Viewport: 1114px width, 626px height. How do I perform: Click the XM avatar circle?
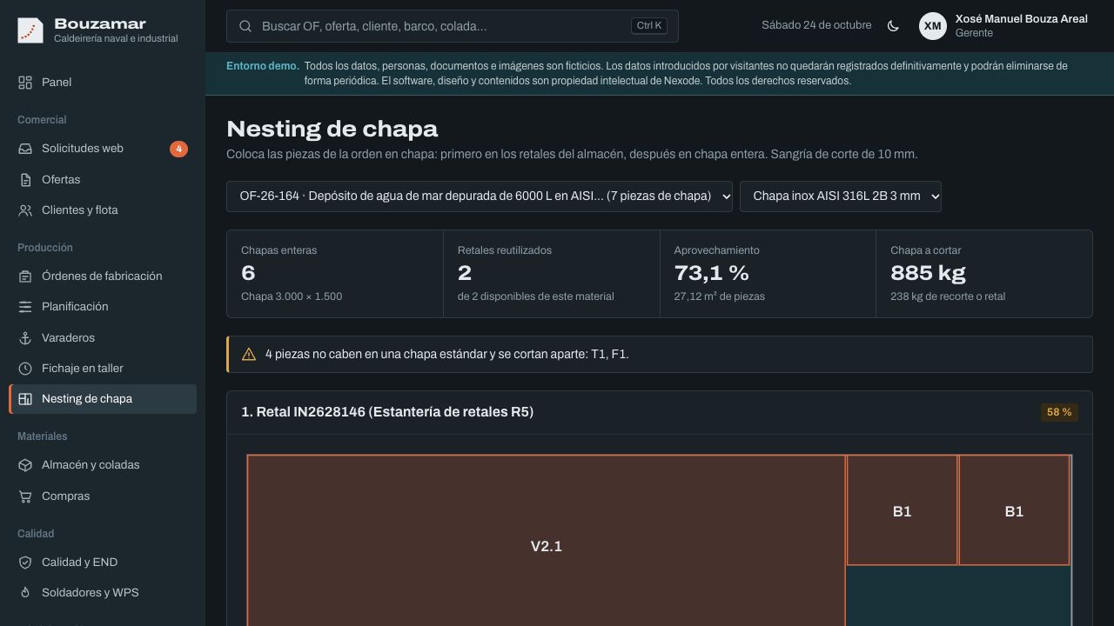point(933,26)
